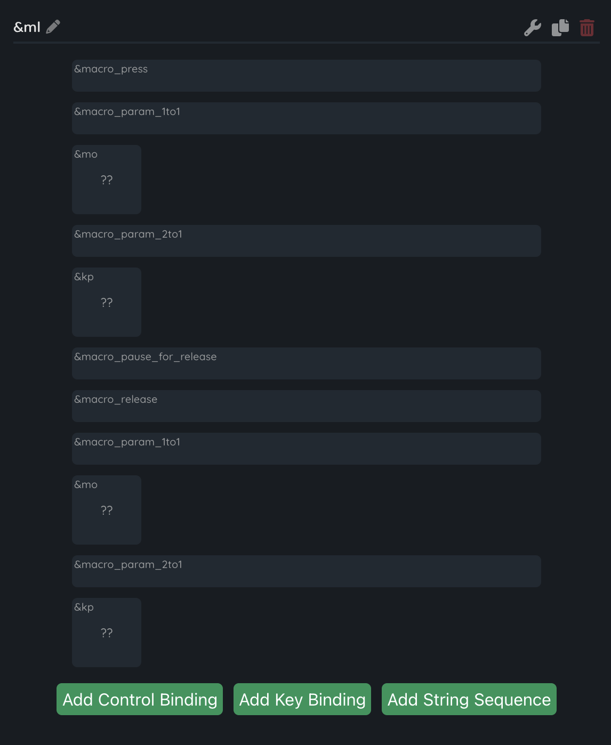Click the &ml macro name title

pyautogui.click(x=27, y=27)
